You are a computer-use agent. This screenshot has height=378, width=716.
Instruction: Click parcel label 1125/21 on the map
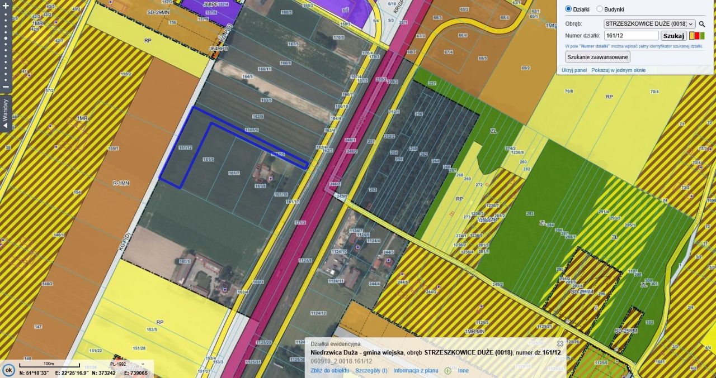click(x=545, y=326)
